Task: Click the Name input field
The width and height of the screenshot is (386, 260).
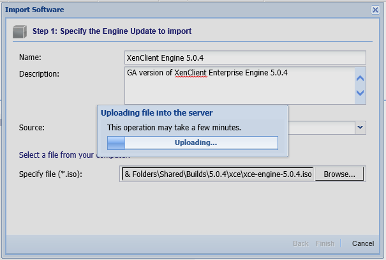Action: (x=246, y=57)
